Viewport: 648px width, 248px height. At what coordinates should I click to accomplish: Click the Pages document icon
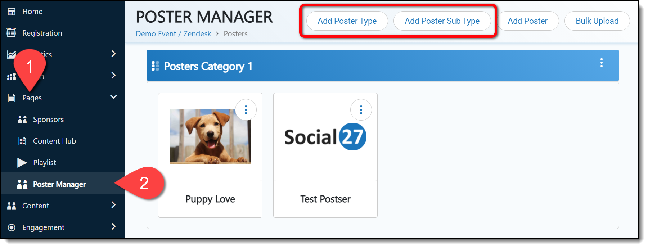pyautogui.click(x=12, y=98)
